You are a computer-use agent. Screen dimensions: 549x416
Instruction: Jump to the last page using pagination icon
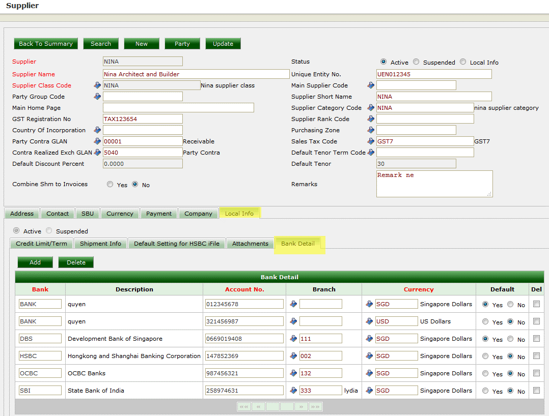pos(316,406)
